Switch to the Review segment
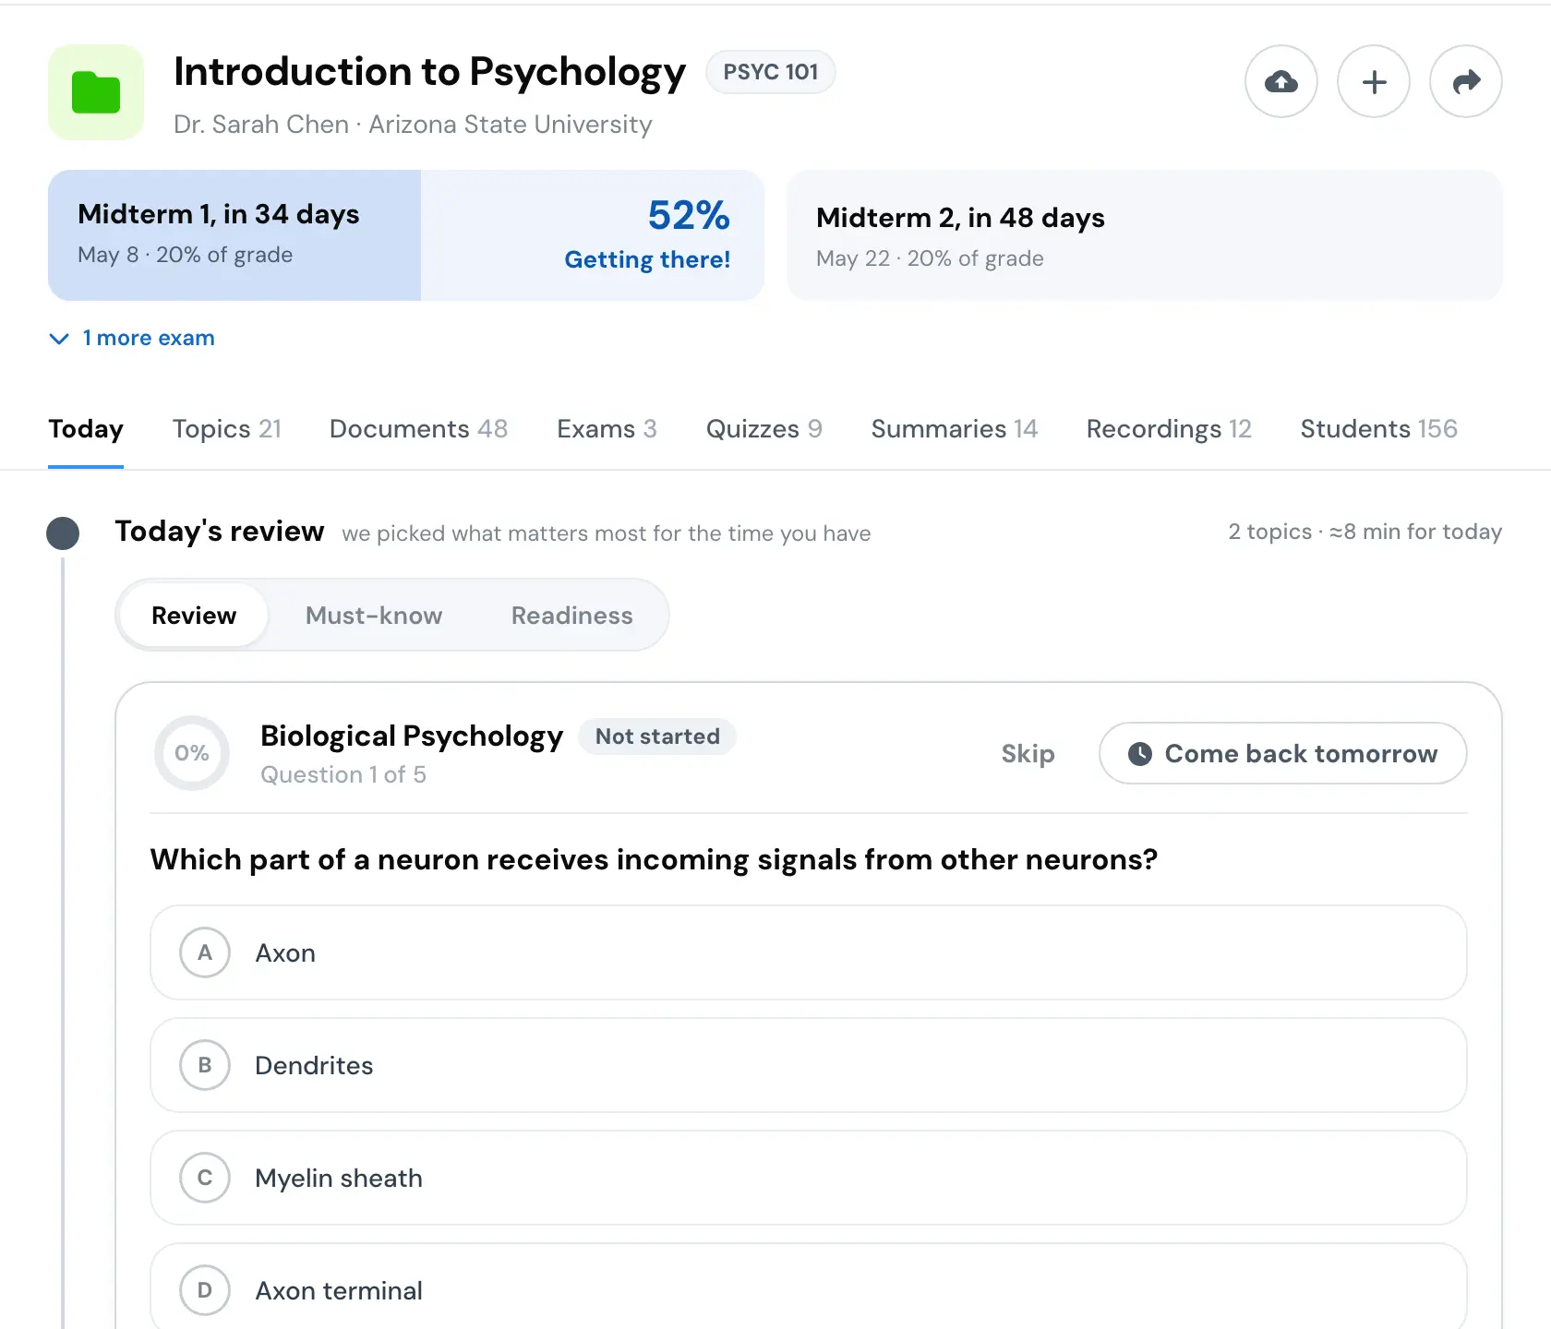This screenshot has height=1329, width=1551. 194,616
